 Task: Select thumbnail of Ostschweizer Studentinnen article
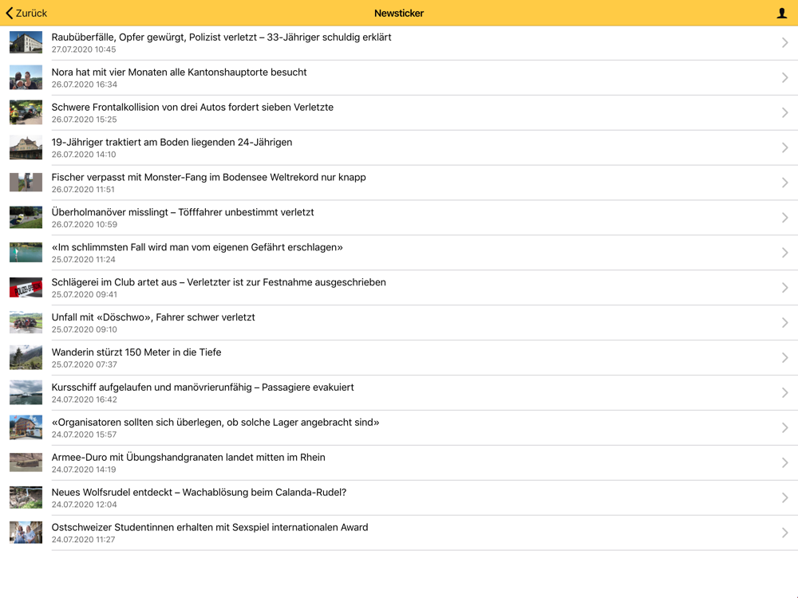[x=26, y=533]
